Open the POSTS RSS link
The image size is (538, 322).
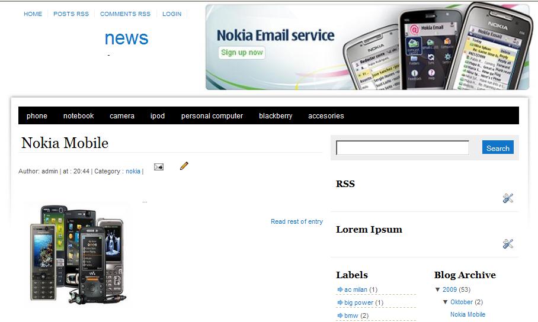click(71, 14)
